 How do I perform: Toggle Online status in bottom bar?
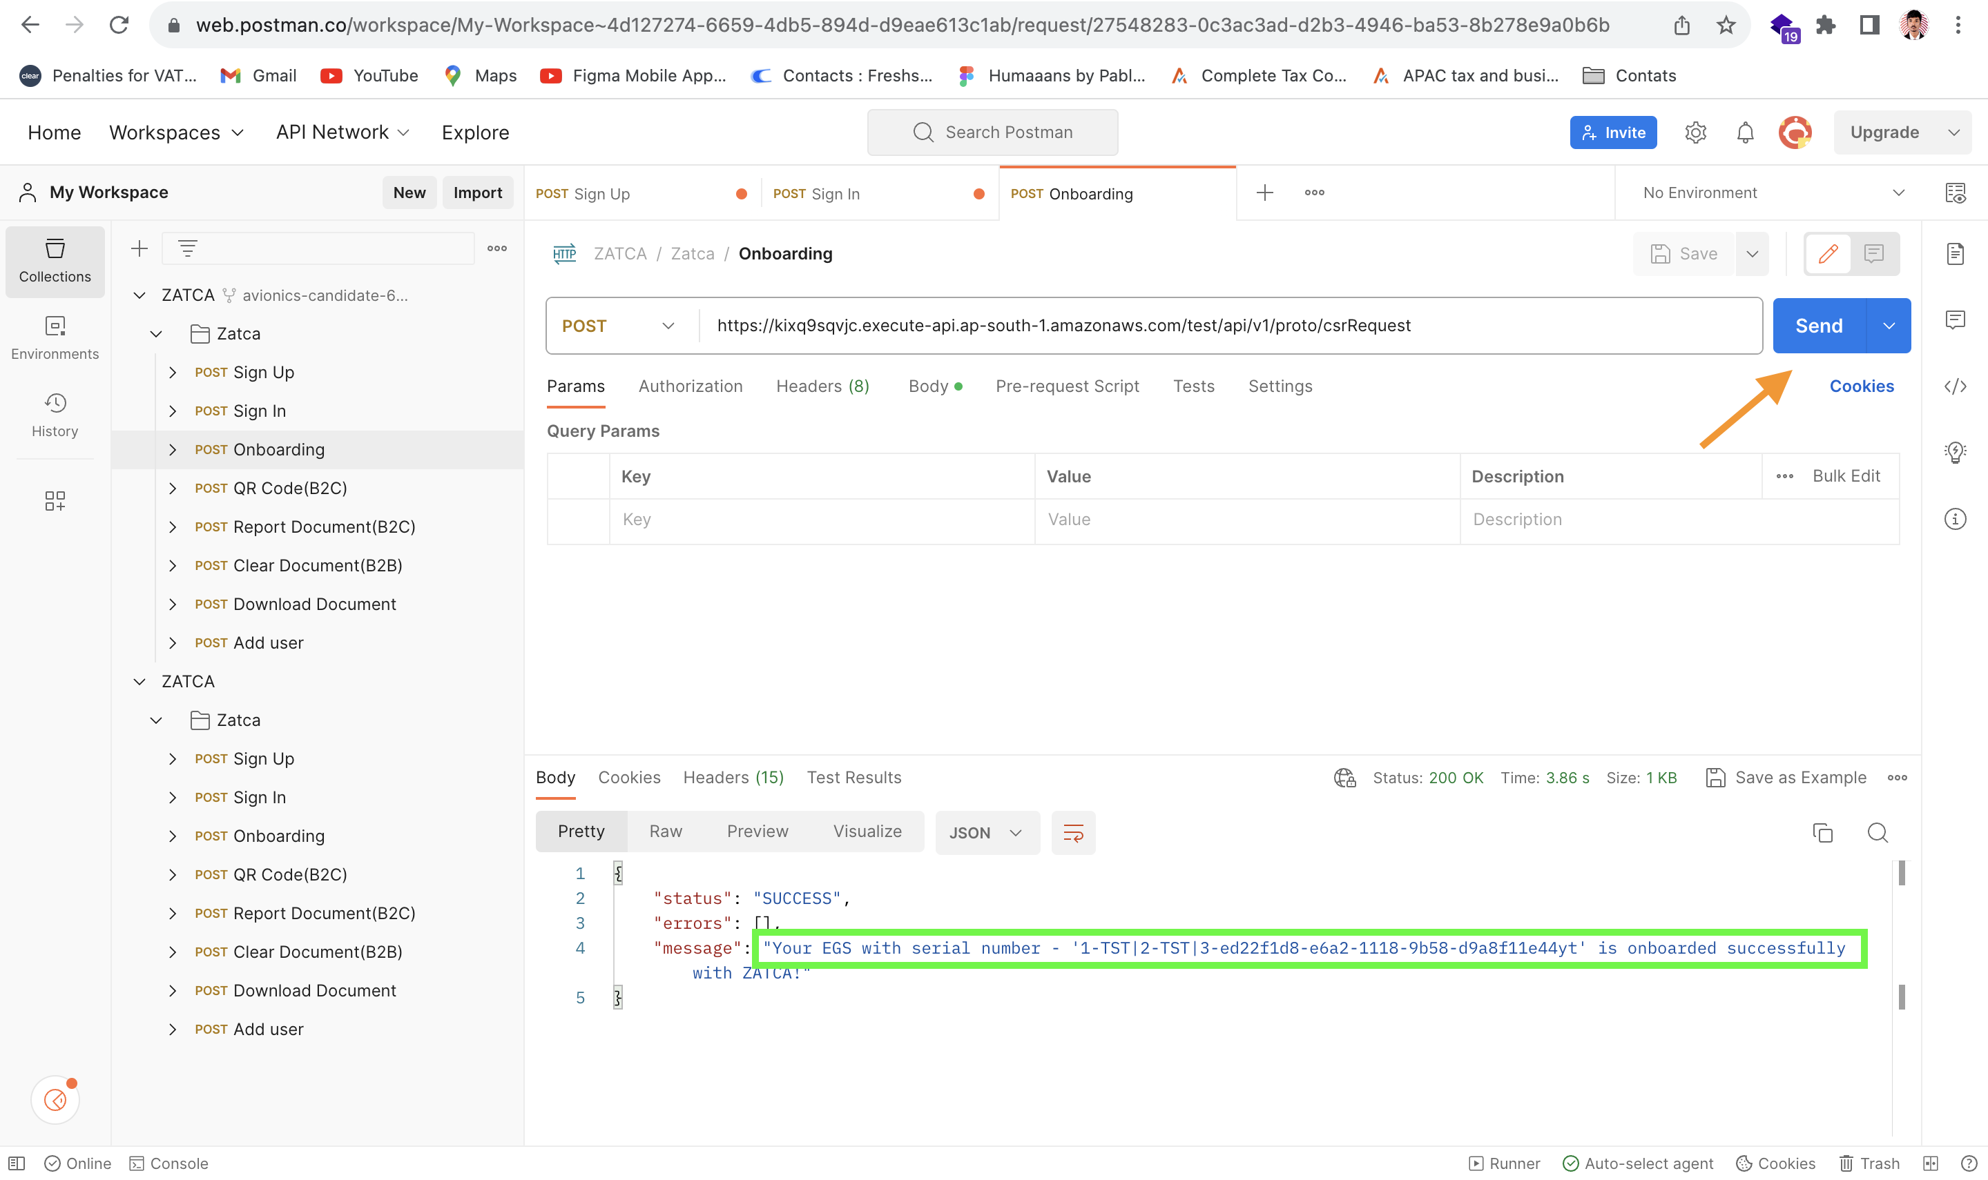point(77,1163)
